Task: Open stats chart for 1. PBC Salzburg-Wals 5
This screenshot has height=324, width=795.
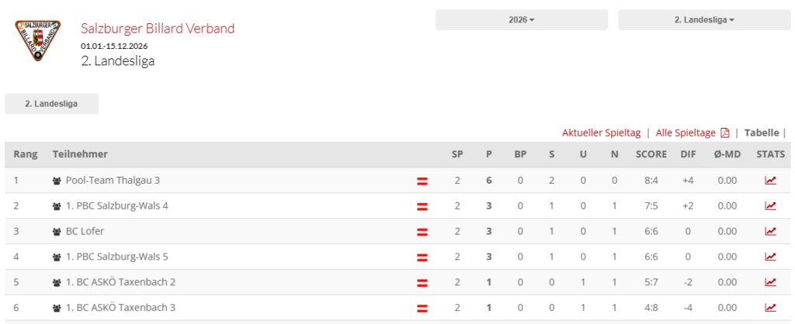Action: click(770, 257)
